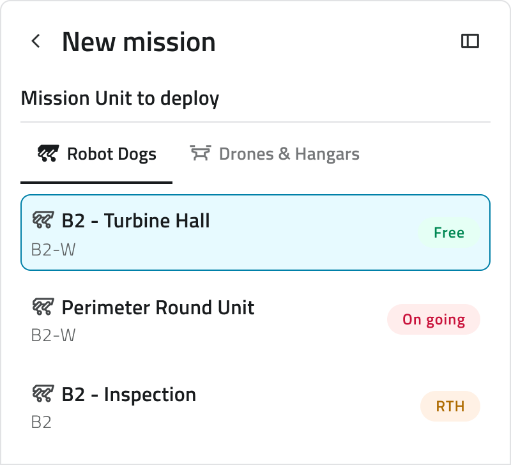The height and width of the screenshot is (465, 511).
Task: Go back using the left chevron
Action: (36, 42)
